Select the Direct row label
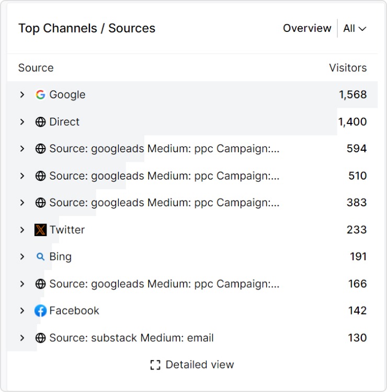The height and width of the screenshot is (392, 387). 64,122
